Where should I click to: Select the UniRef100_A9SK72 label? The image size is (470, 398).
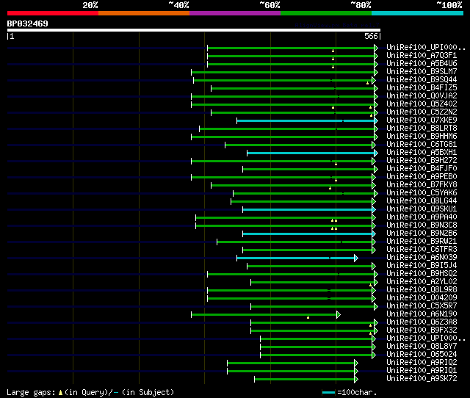tap(422, 379)
